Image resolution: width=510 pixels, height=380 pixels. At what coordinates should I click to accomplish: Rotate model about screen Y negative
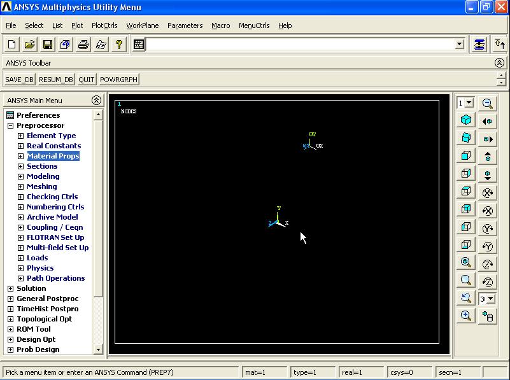tap(487, 247)
